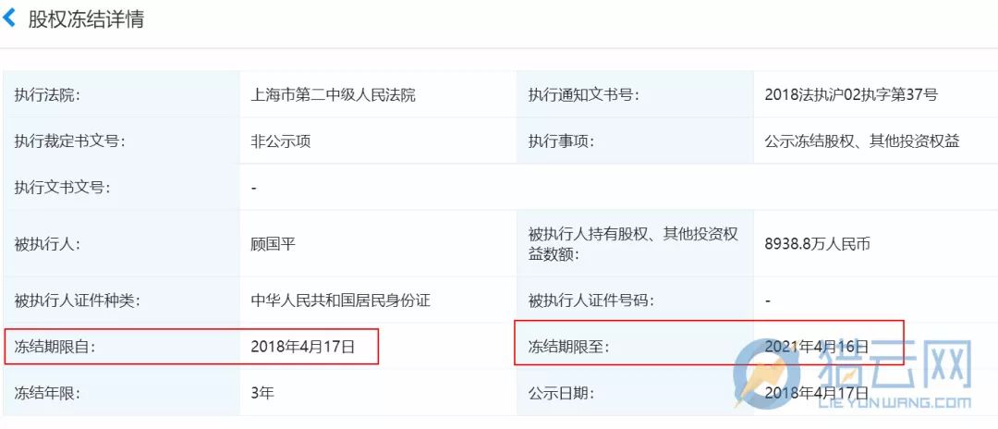Click the 股权冻结详情 page title

click(86, 18)
